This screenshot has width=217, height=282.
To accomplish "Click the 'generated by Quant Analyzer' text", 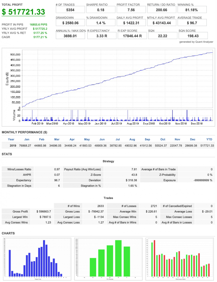I will click(x=196, y=42).
